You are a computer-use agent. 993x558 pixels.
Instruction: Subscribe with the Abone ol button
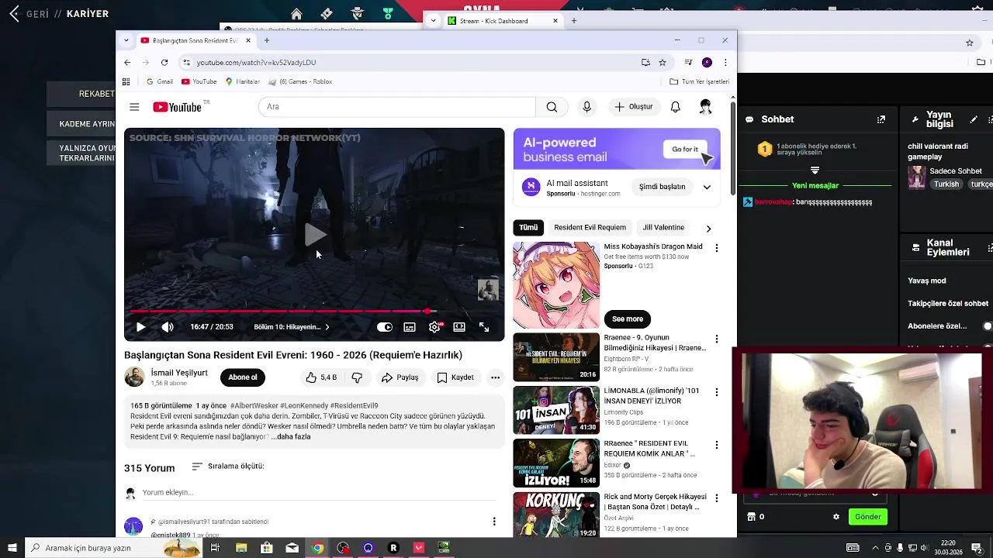(x=242, y=377)
